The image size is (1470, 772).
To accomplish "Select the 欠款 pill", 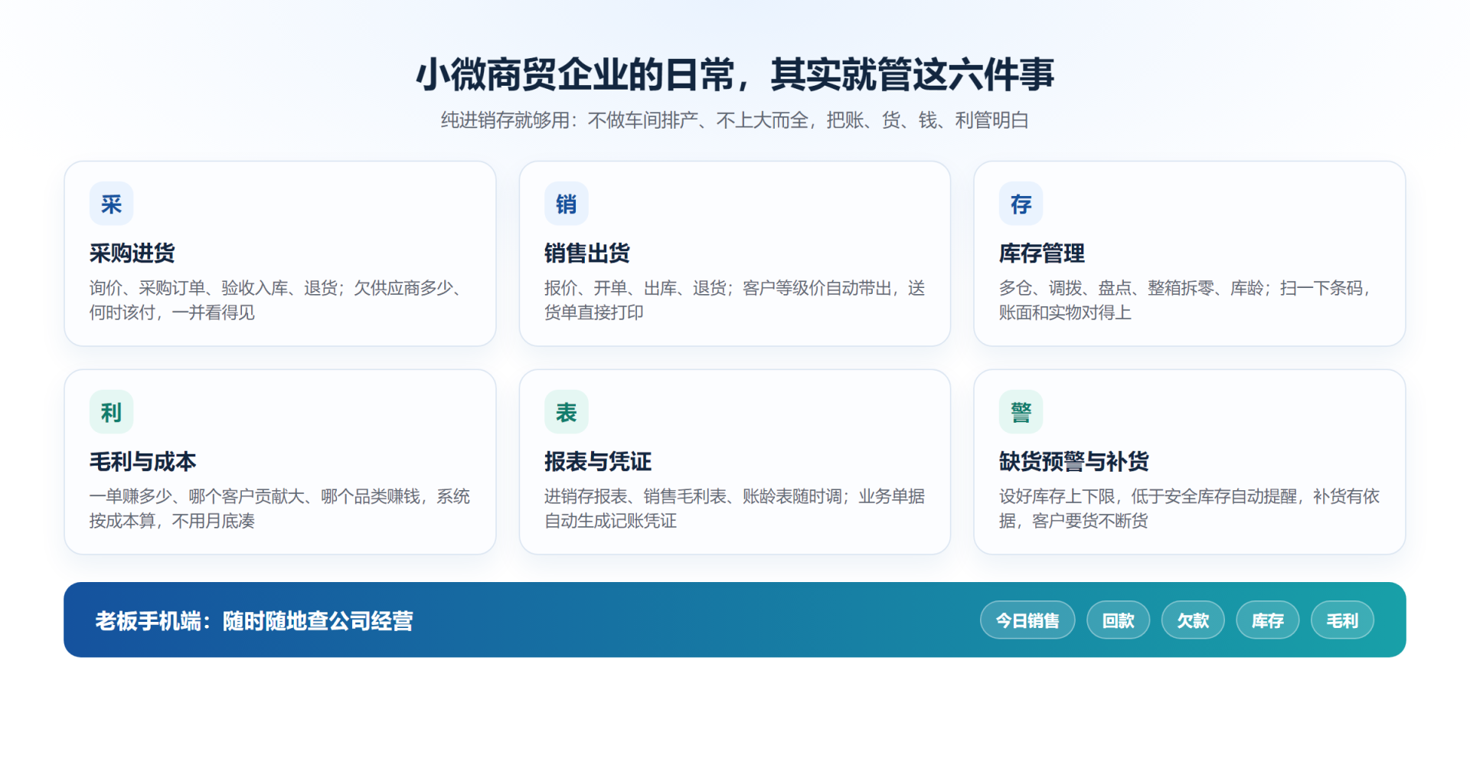I will click(1193, 620).
